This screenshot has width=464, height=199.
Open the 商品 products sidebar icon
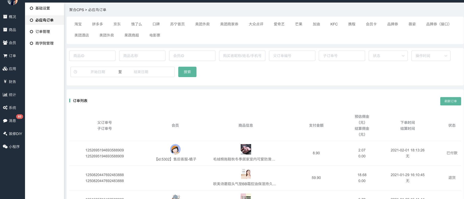coord(5,30)
